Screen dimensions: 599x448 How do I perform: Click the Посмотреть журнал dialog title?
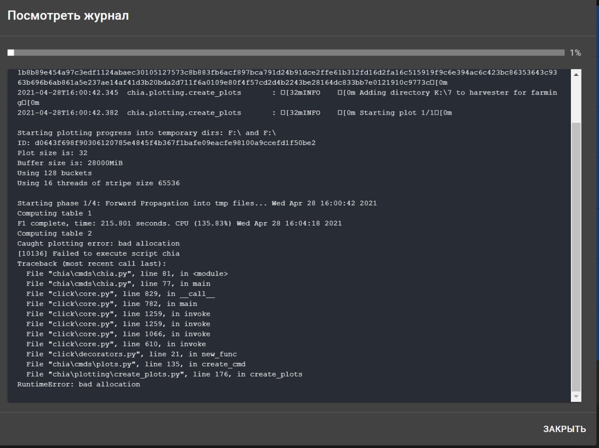(x=68, y=16)
